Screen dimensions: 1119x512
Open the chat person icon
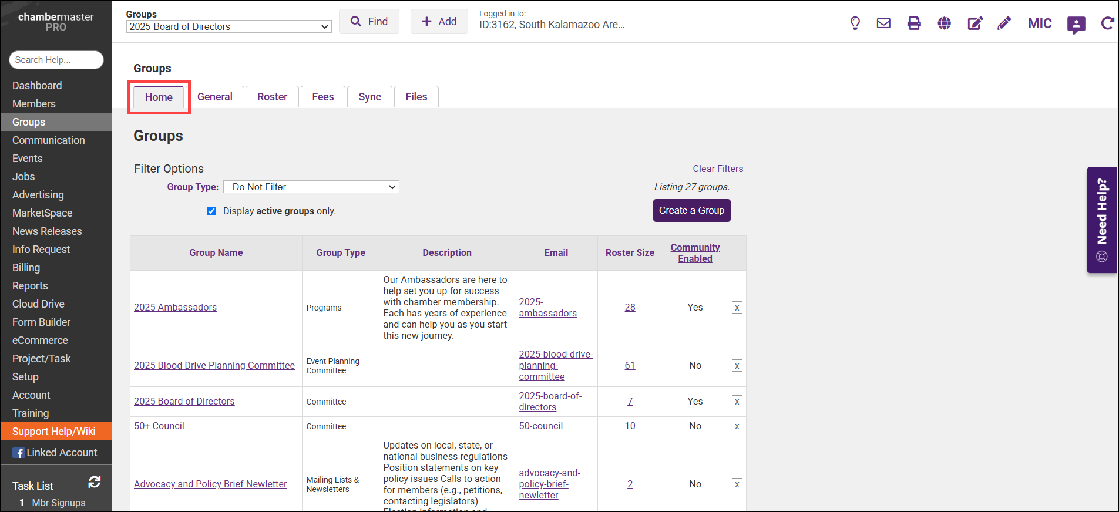pyautogui.click(x=1076, y=25)
